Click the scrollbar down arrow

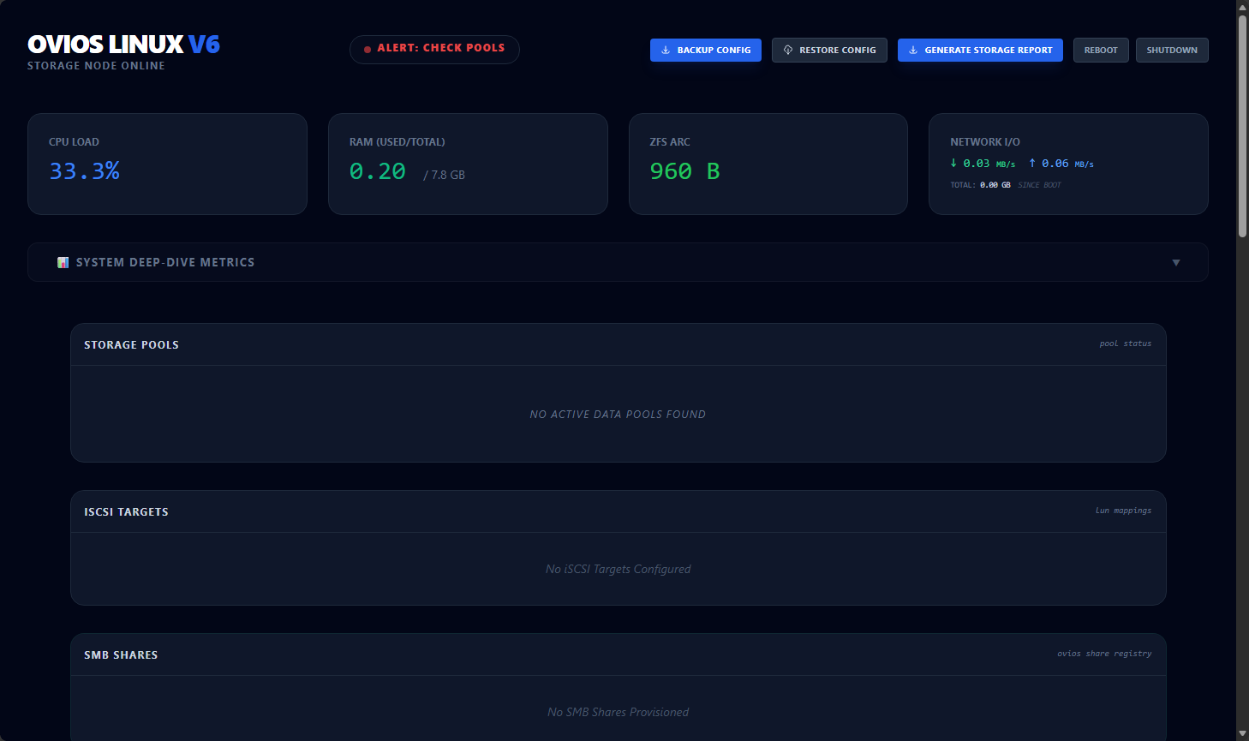pos(1242,734)
